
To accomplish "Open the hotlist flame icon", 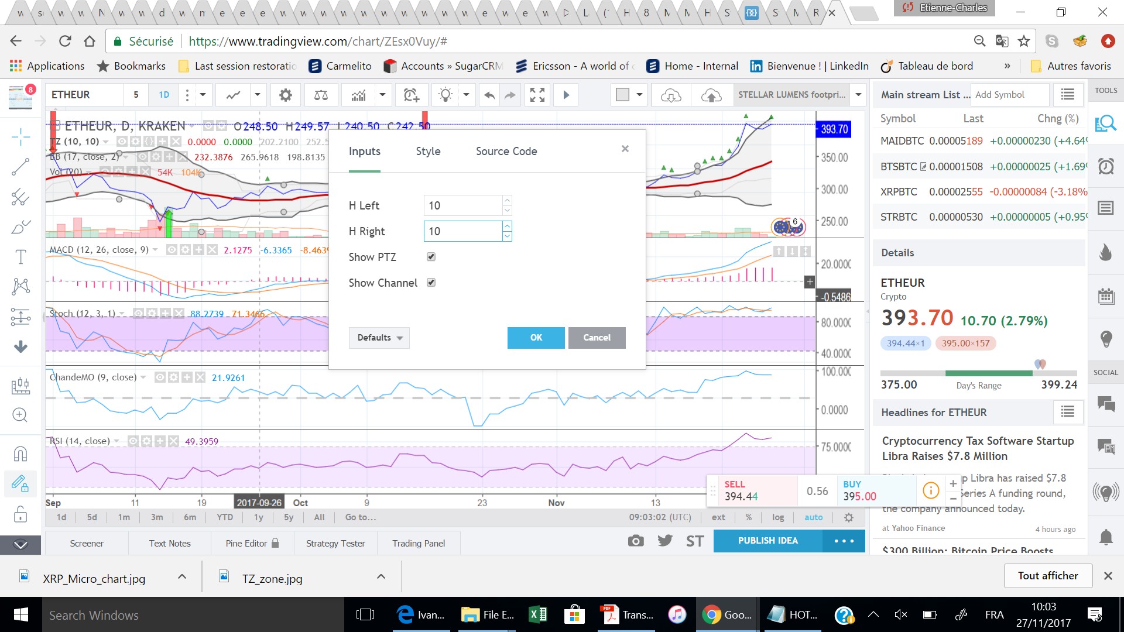I will pyautogui.click(x=1105, y=252).
